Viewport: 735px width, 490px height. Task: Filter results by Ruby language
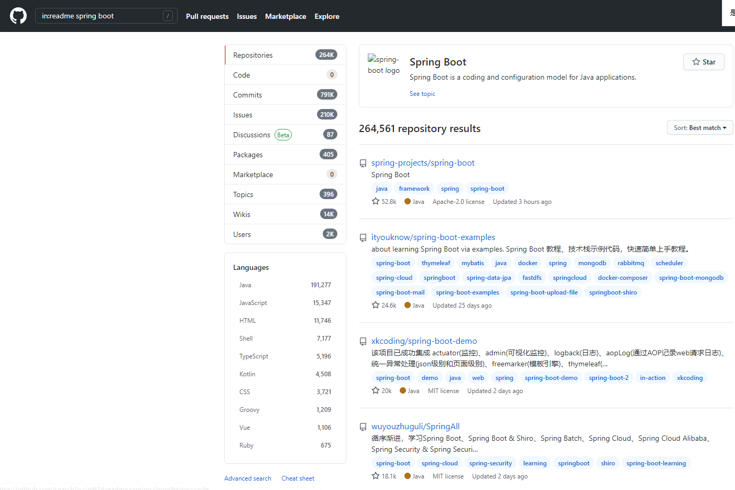click(285, 445)
